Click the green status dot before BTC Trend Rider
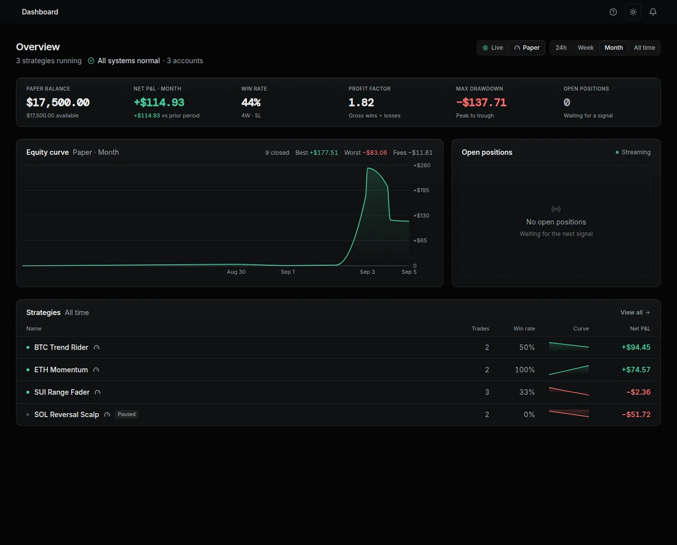This screenshot has height=545, width=677. tap(28, 347)
